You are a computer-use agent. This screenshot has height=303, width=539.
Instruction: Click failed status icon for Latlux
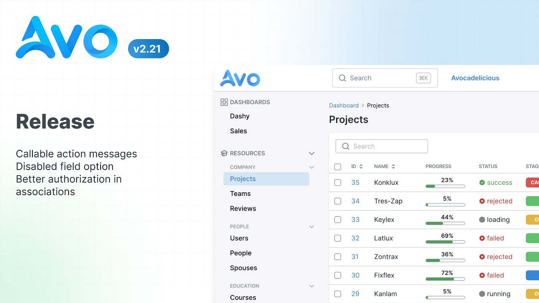point(482,238)
